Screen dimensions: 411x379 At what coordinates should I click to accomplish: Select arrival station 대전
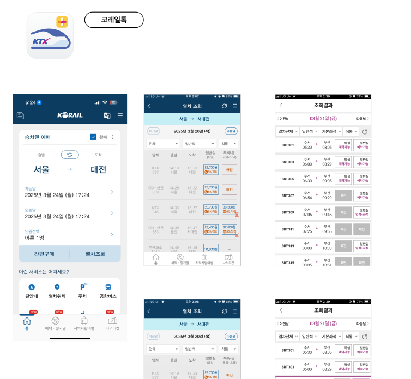[x=98, y=169]
